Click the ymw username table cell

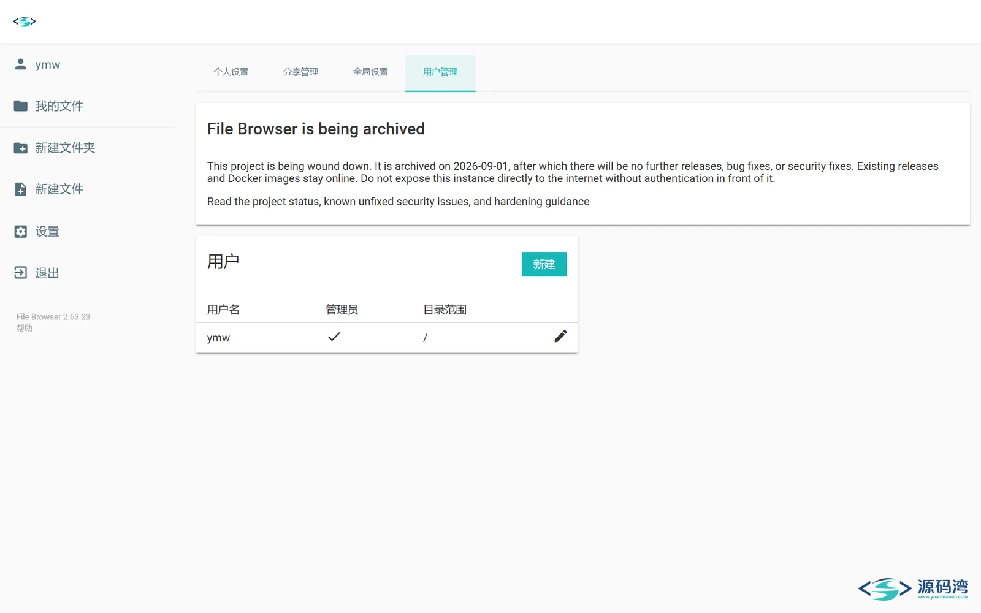(218, 338)
